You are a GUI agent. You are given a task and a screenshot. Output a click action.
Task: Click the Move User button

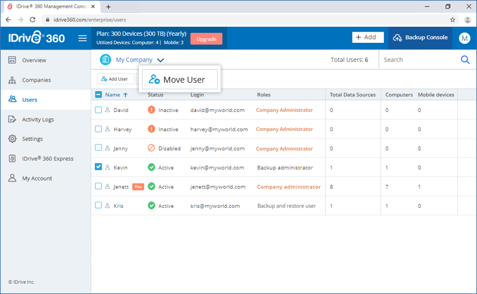click(x=179, y=79)
